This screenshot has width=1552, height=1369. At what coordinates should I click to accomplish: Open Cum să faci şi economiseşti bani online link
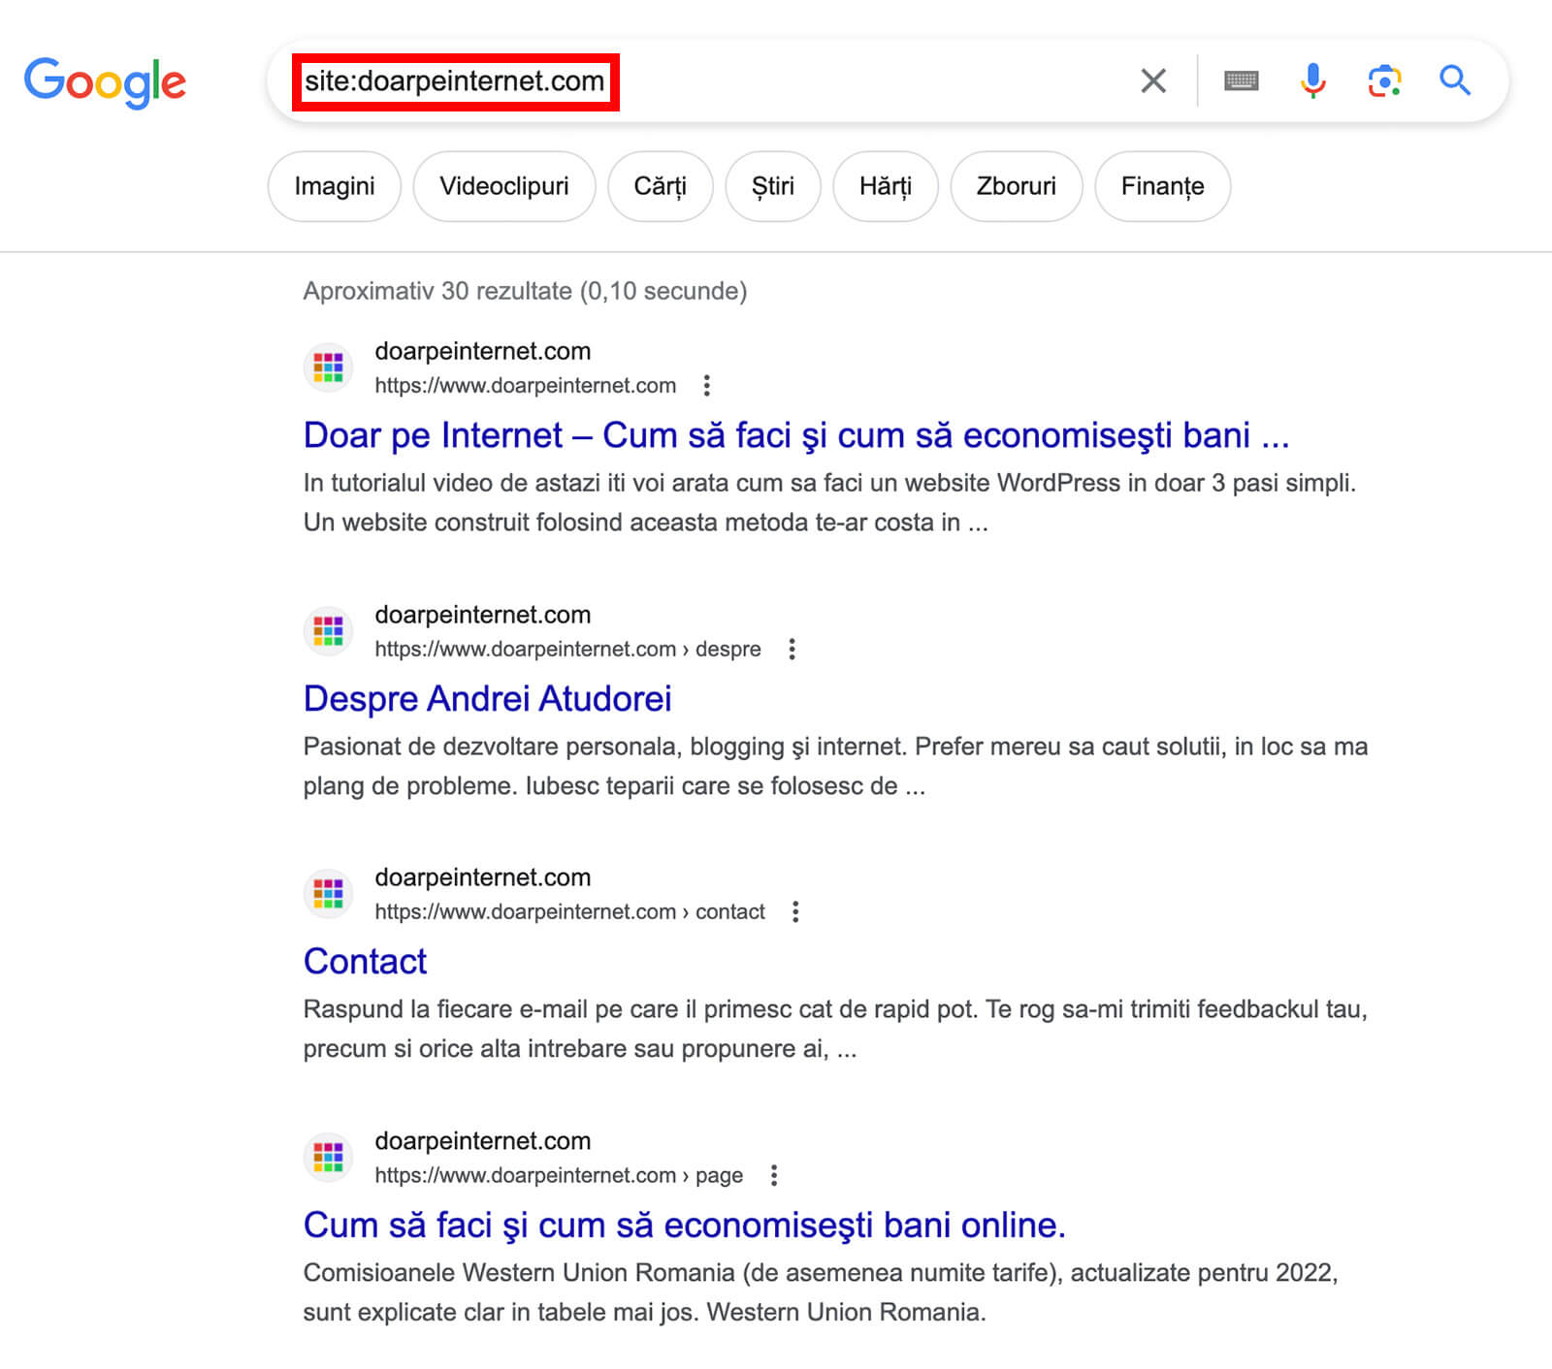pyautogui.click(x=685, y=1226)
